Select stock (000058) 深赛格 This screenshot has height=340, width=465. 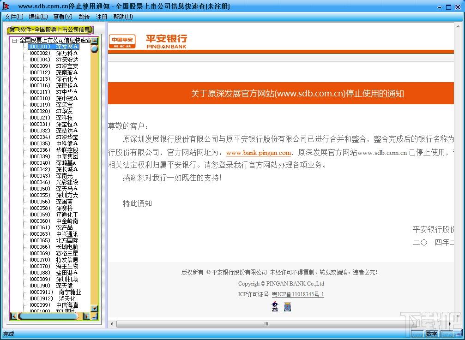tap(51, 208)
